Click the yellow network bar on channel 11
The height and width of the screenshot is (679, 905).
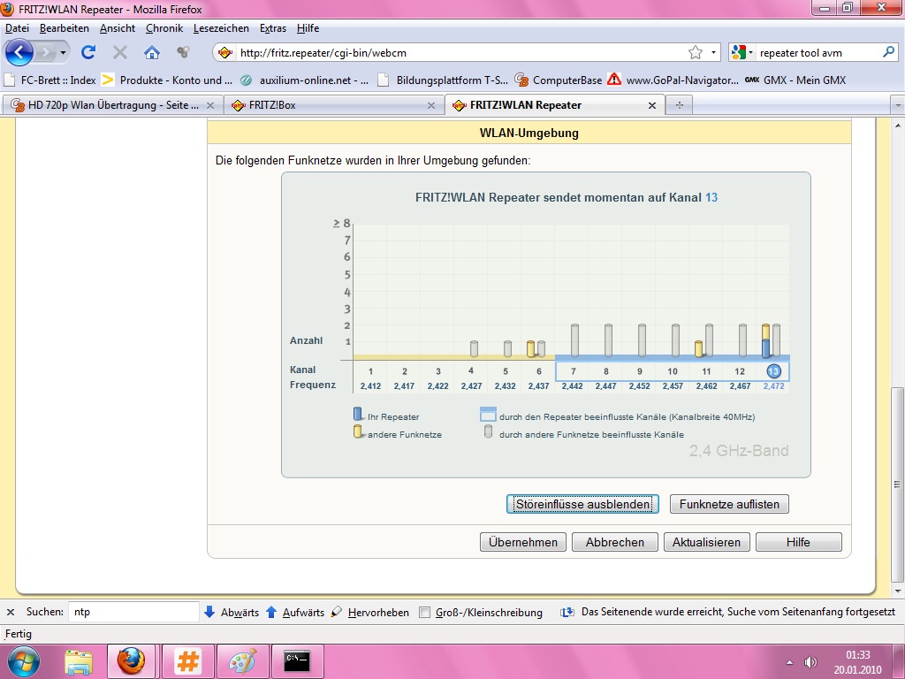[x=698, y=348]
